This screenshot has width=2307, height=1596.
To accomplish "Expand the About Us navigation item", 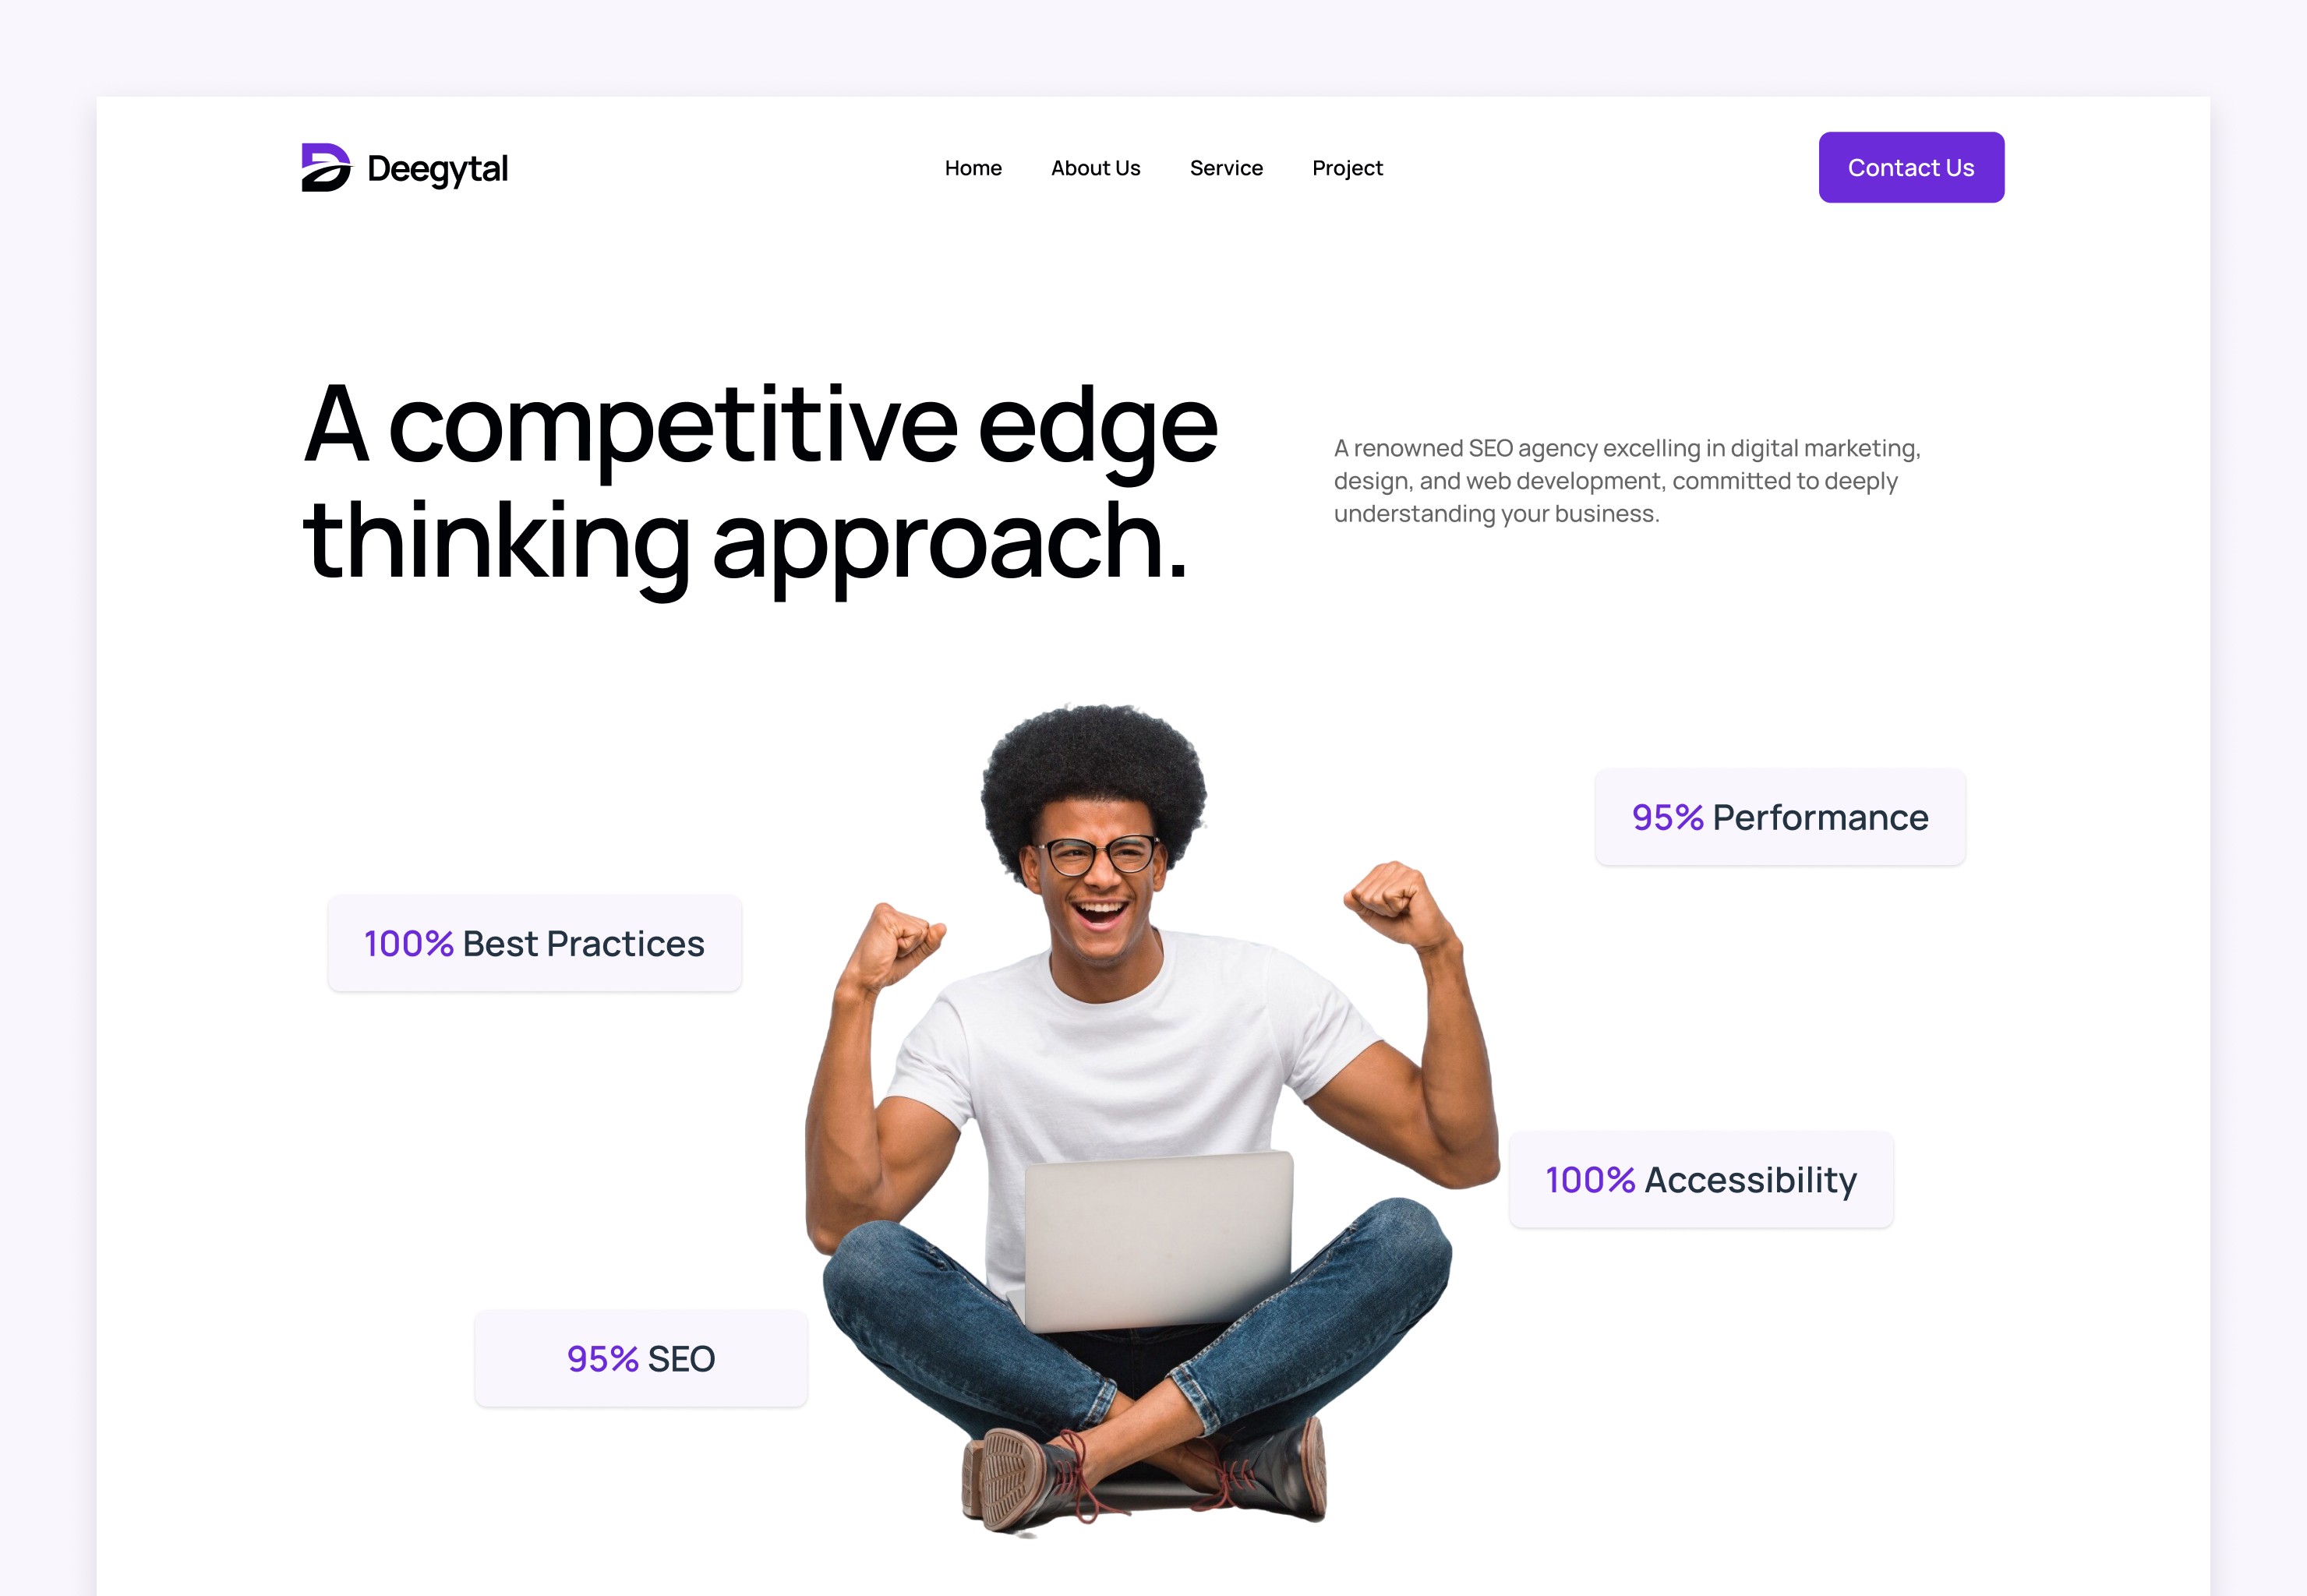I will point(1096,168).
